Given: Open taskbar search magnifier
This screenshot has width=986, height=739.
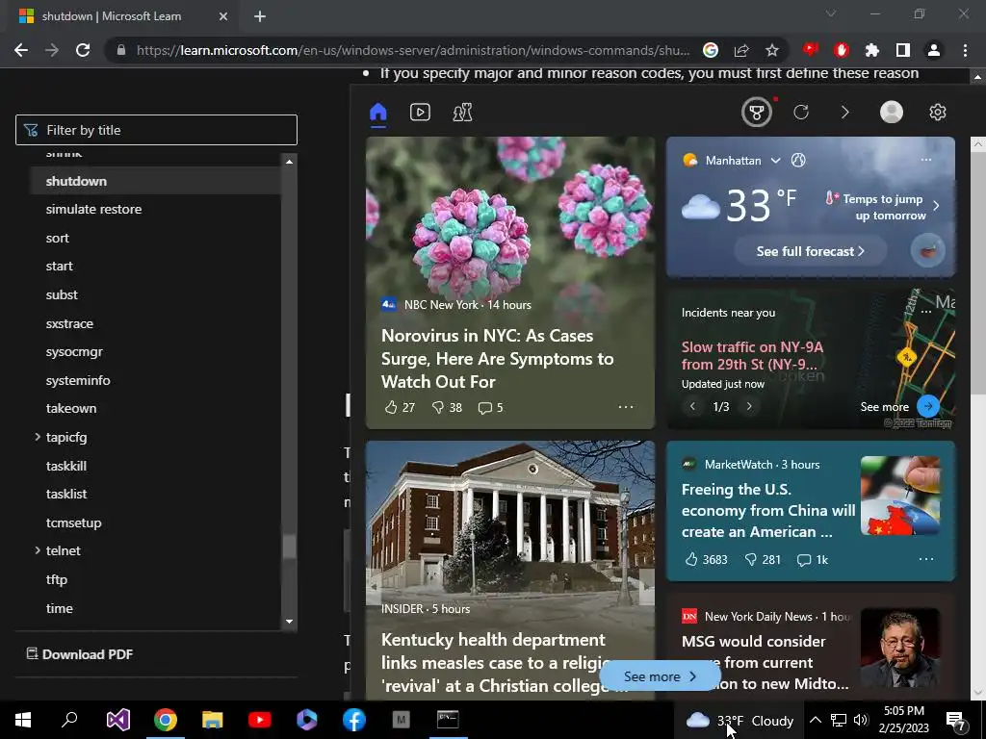Looking at the screenshot, I should (69, 720).
